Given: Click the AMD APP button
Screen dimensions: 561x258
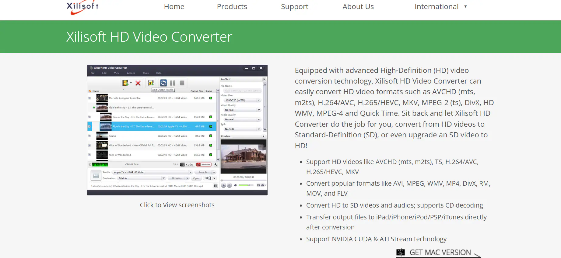Looking at the screenshot, I should 204,164.
